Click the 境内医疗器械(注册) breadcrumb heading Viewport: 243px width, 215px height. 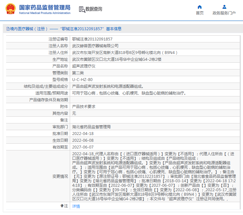pos(64,29)
